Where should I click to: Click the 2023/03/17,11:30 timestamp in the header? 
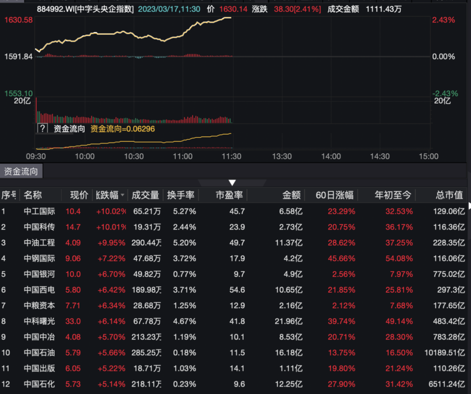click(169, 9)
